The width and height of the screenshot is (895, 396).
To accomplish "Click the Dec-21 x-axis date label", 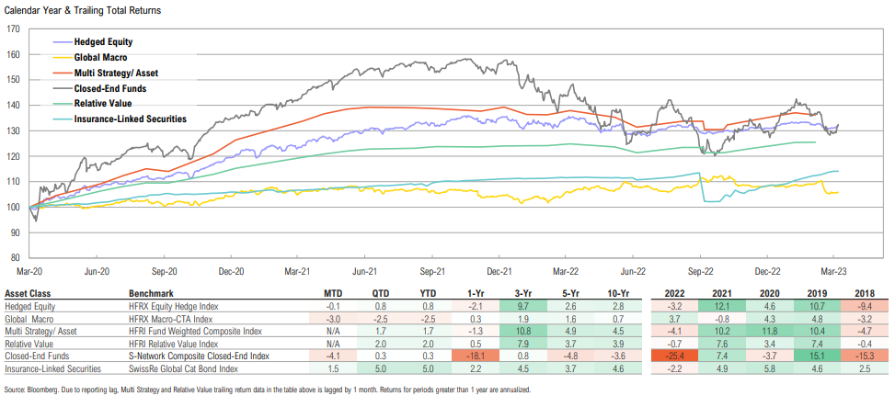I will 499,272.
